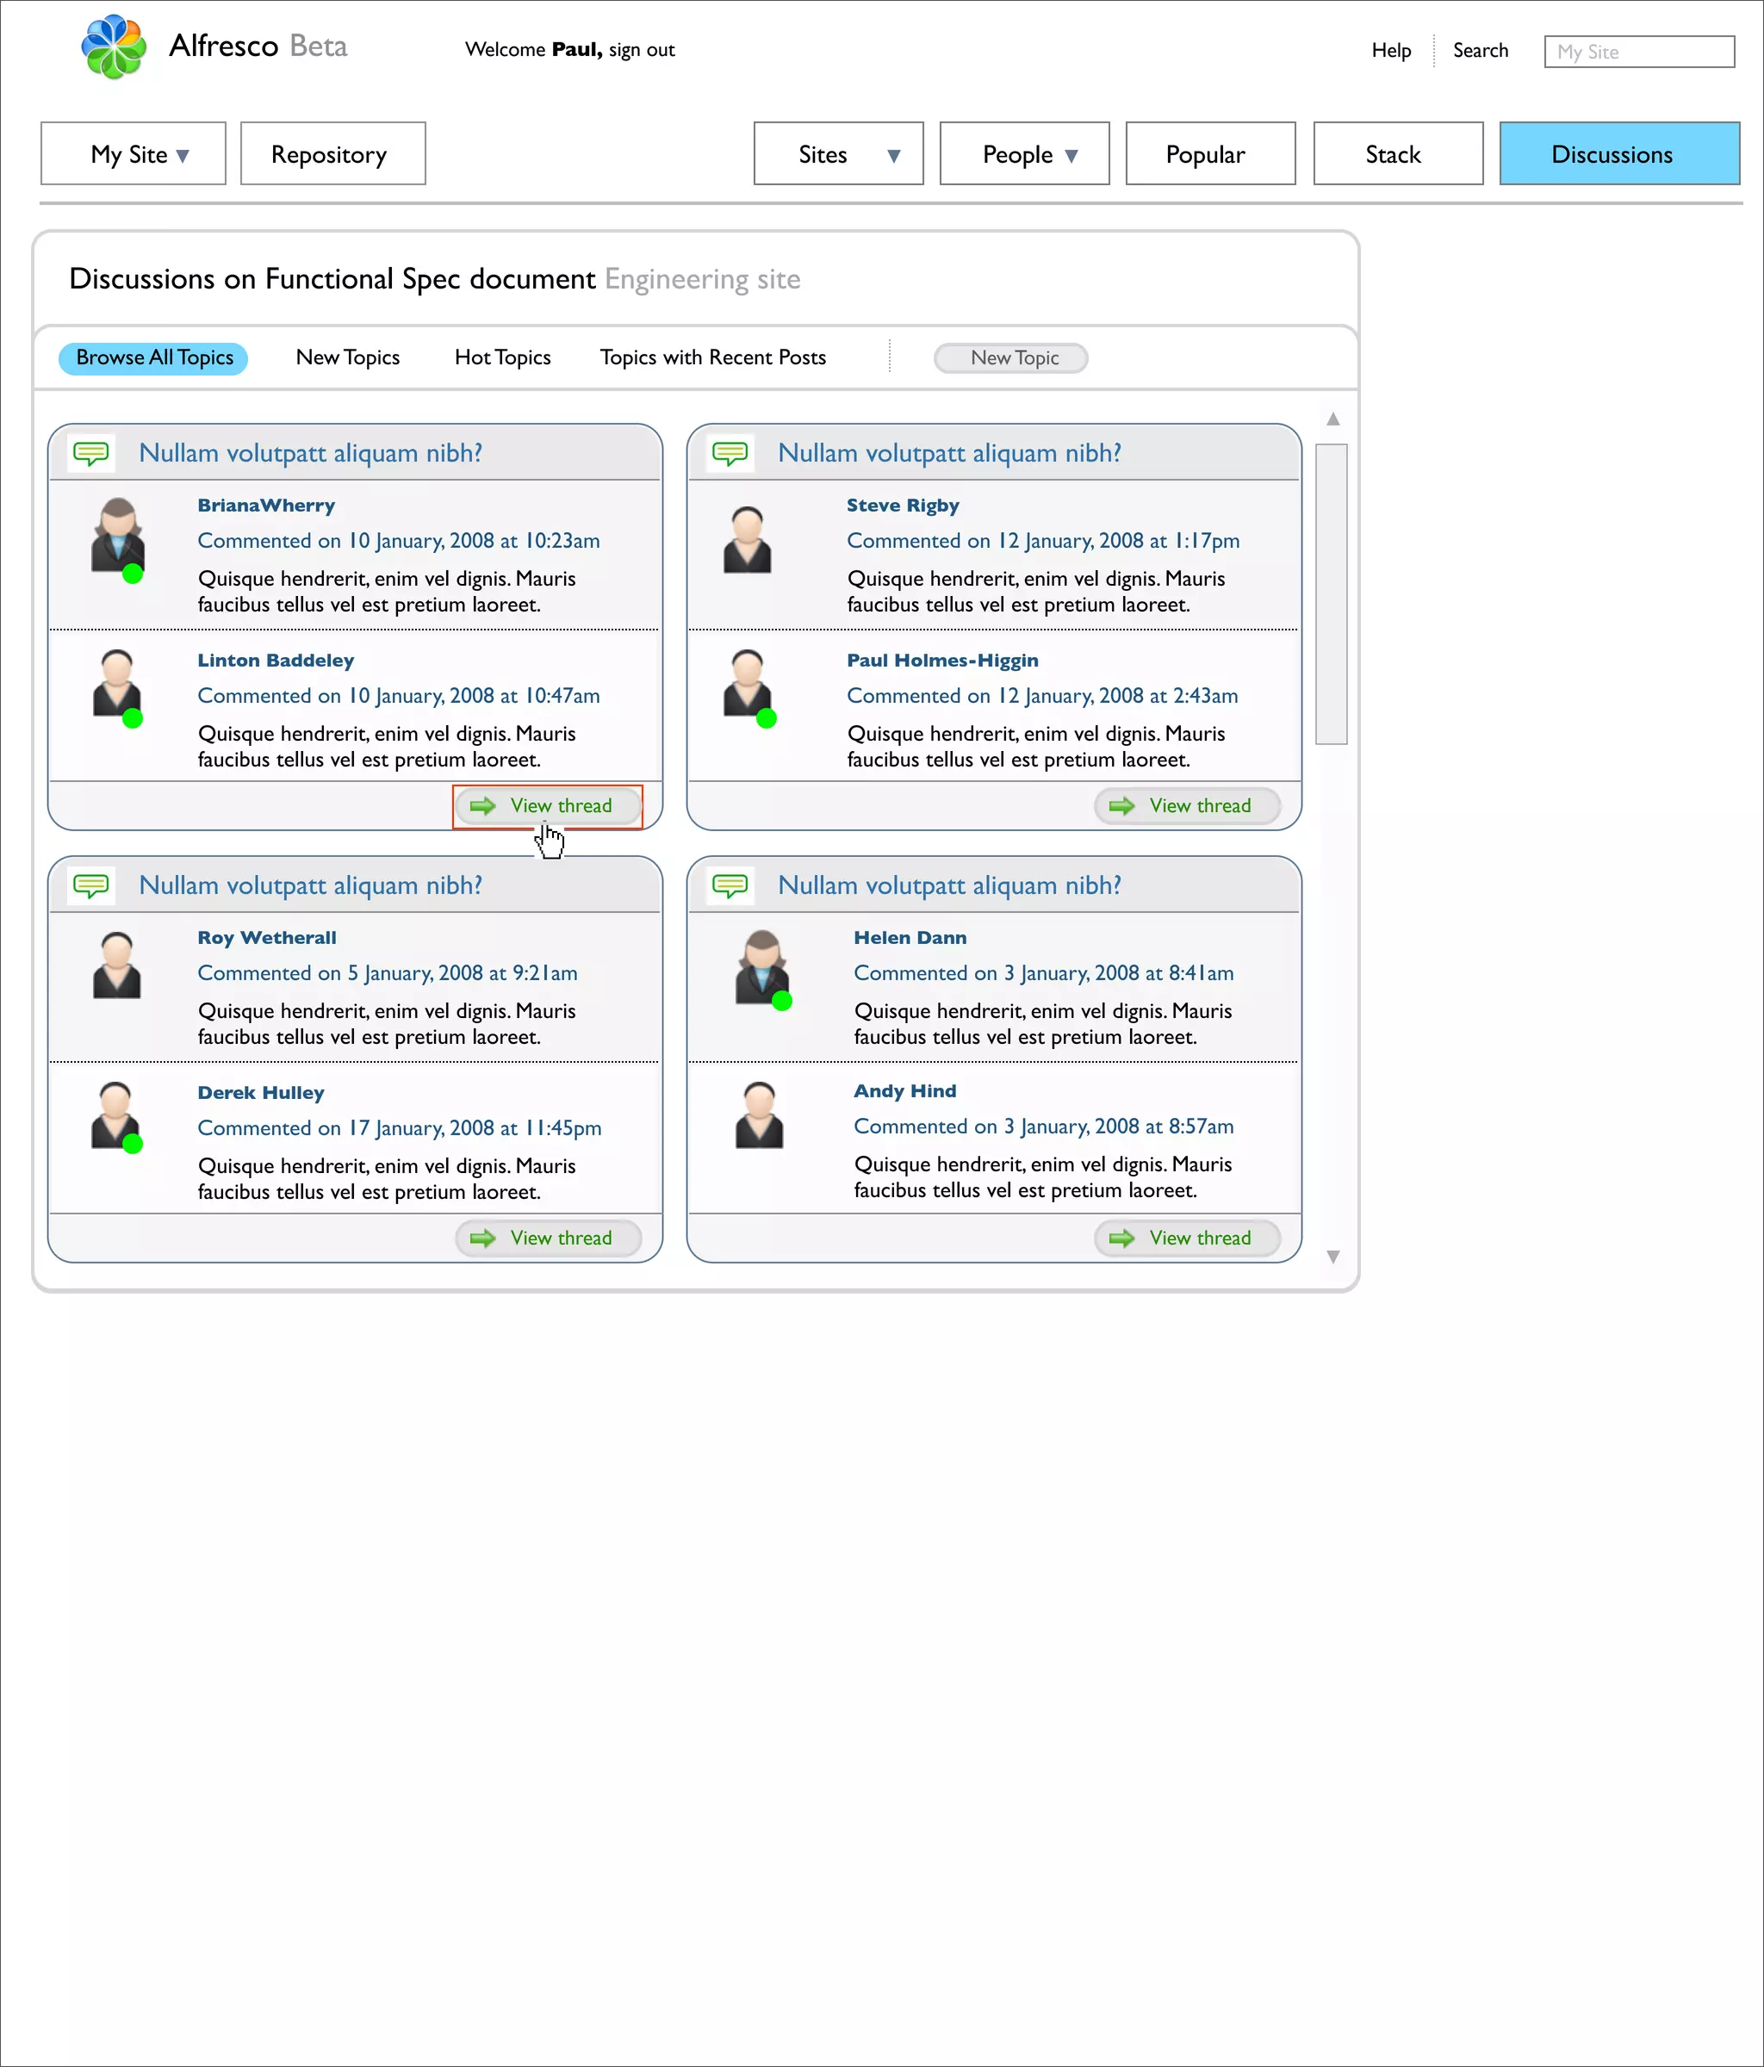Switch to the Stack tab
Viewport: 1764px width, 2067px height.
point(1399,153)
